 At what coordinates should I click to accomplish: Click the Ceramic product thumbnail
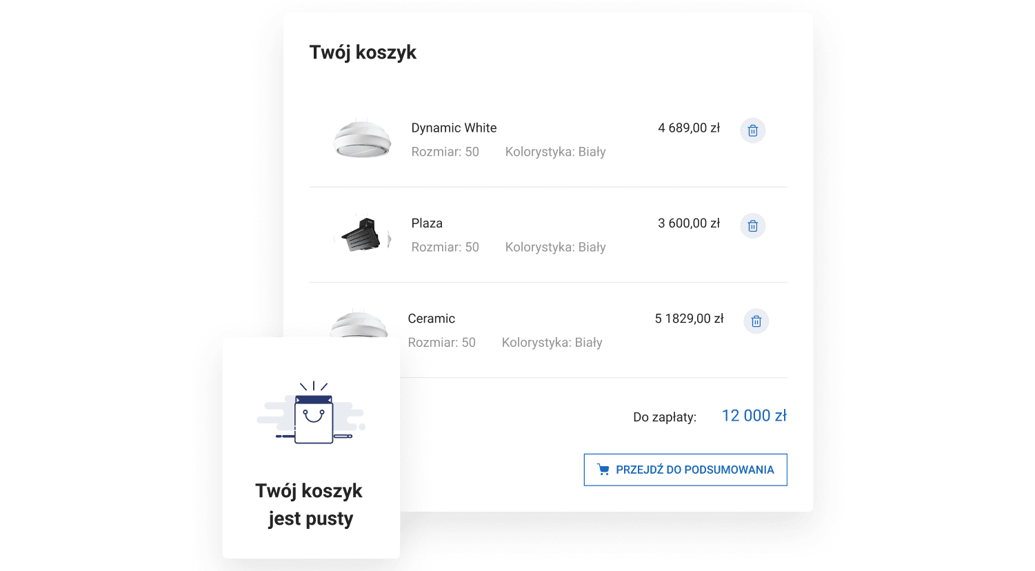pos(359,324)
